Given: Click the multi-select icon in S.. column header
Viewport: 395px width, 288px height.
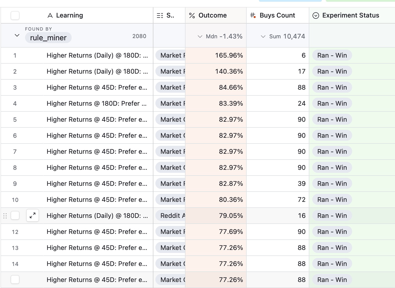Looking at the screenshot, I should 160,16.
